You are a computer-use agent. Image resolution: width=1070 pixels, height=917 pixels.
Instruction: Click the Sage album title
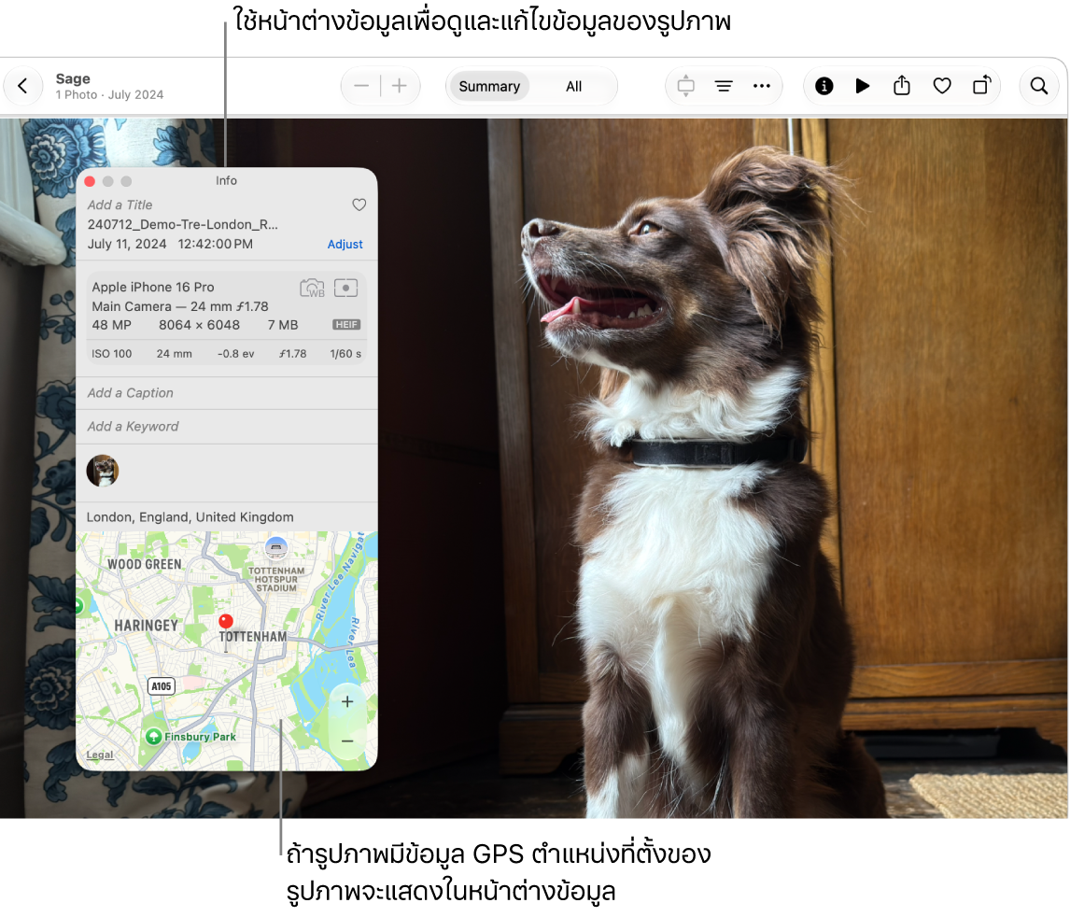(x=73, y=78)
